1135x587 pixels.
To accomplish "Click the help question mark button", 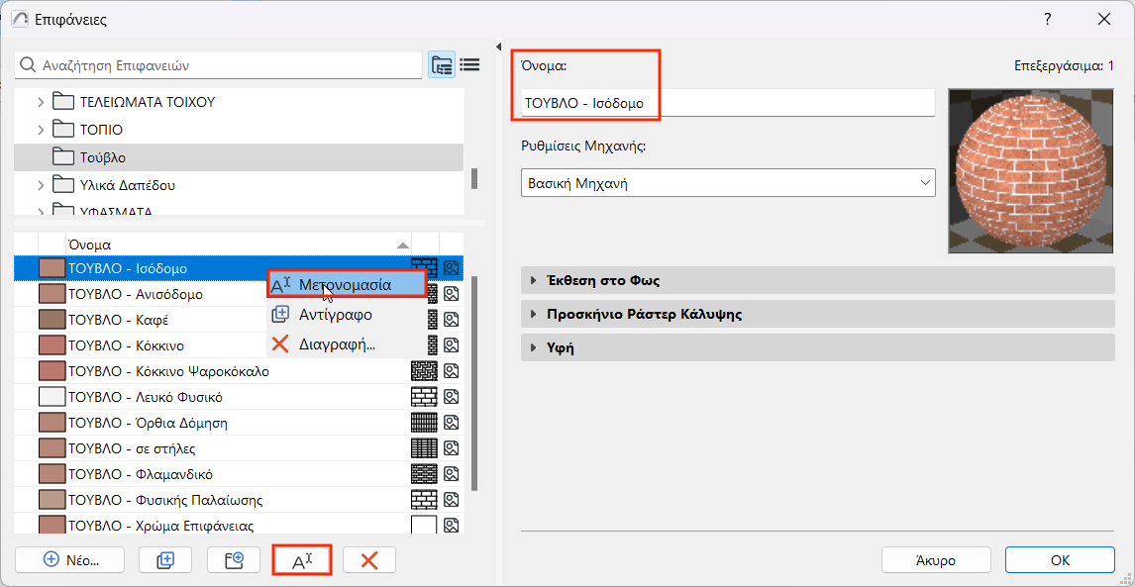I will [x=1048, y=20].
